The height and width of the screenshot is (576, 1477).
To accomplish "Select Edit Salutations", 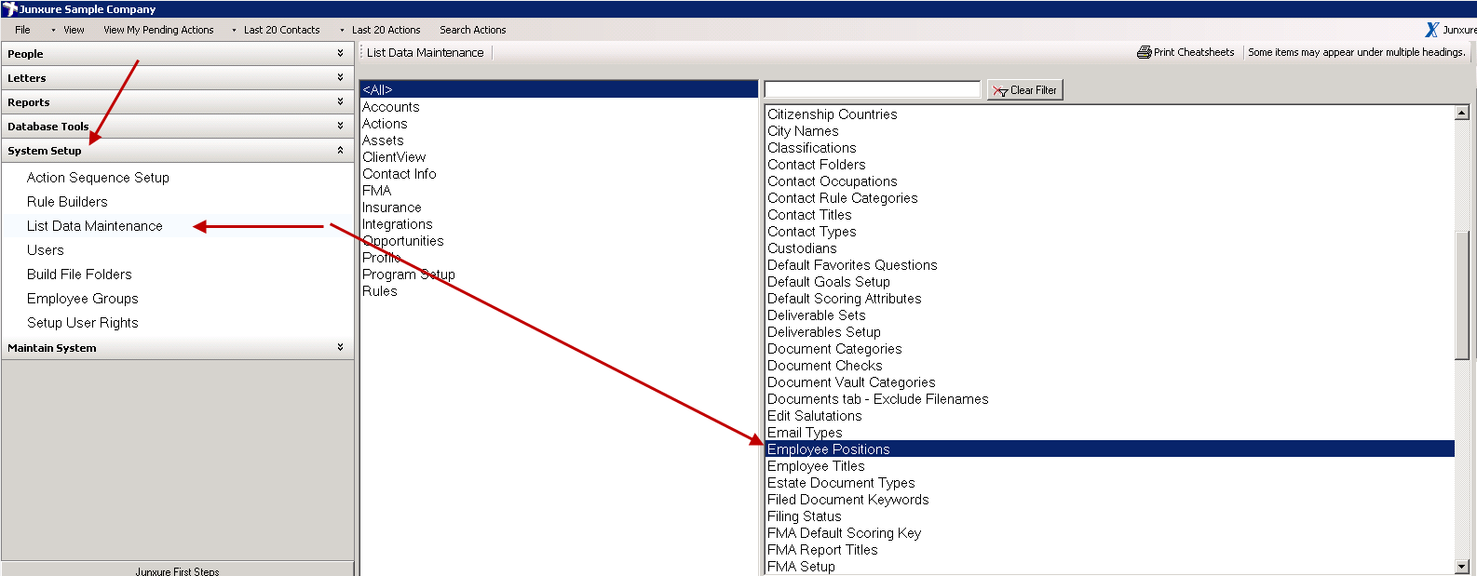I will tap(814, 416).
